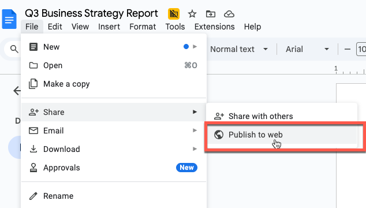Open the Help menu
Image resolution: width=366 pixels, height=208 pixels.
click(x=252, y=27)
